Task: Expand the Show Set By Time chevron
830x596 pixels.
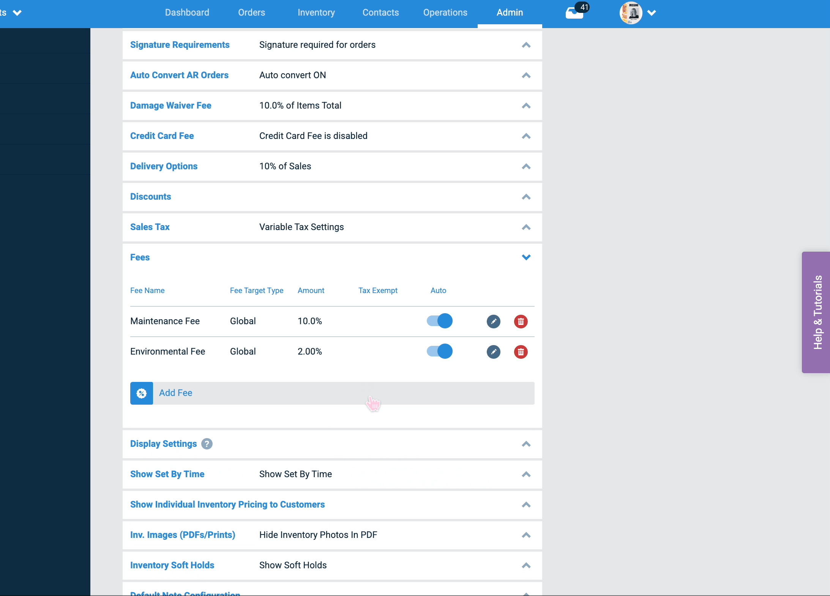Action: pyautogui.click(x=526, y=475)
